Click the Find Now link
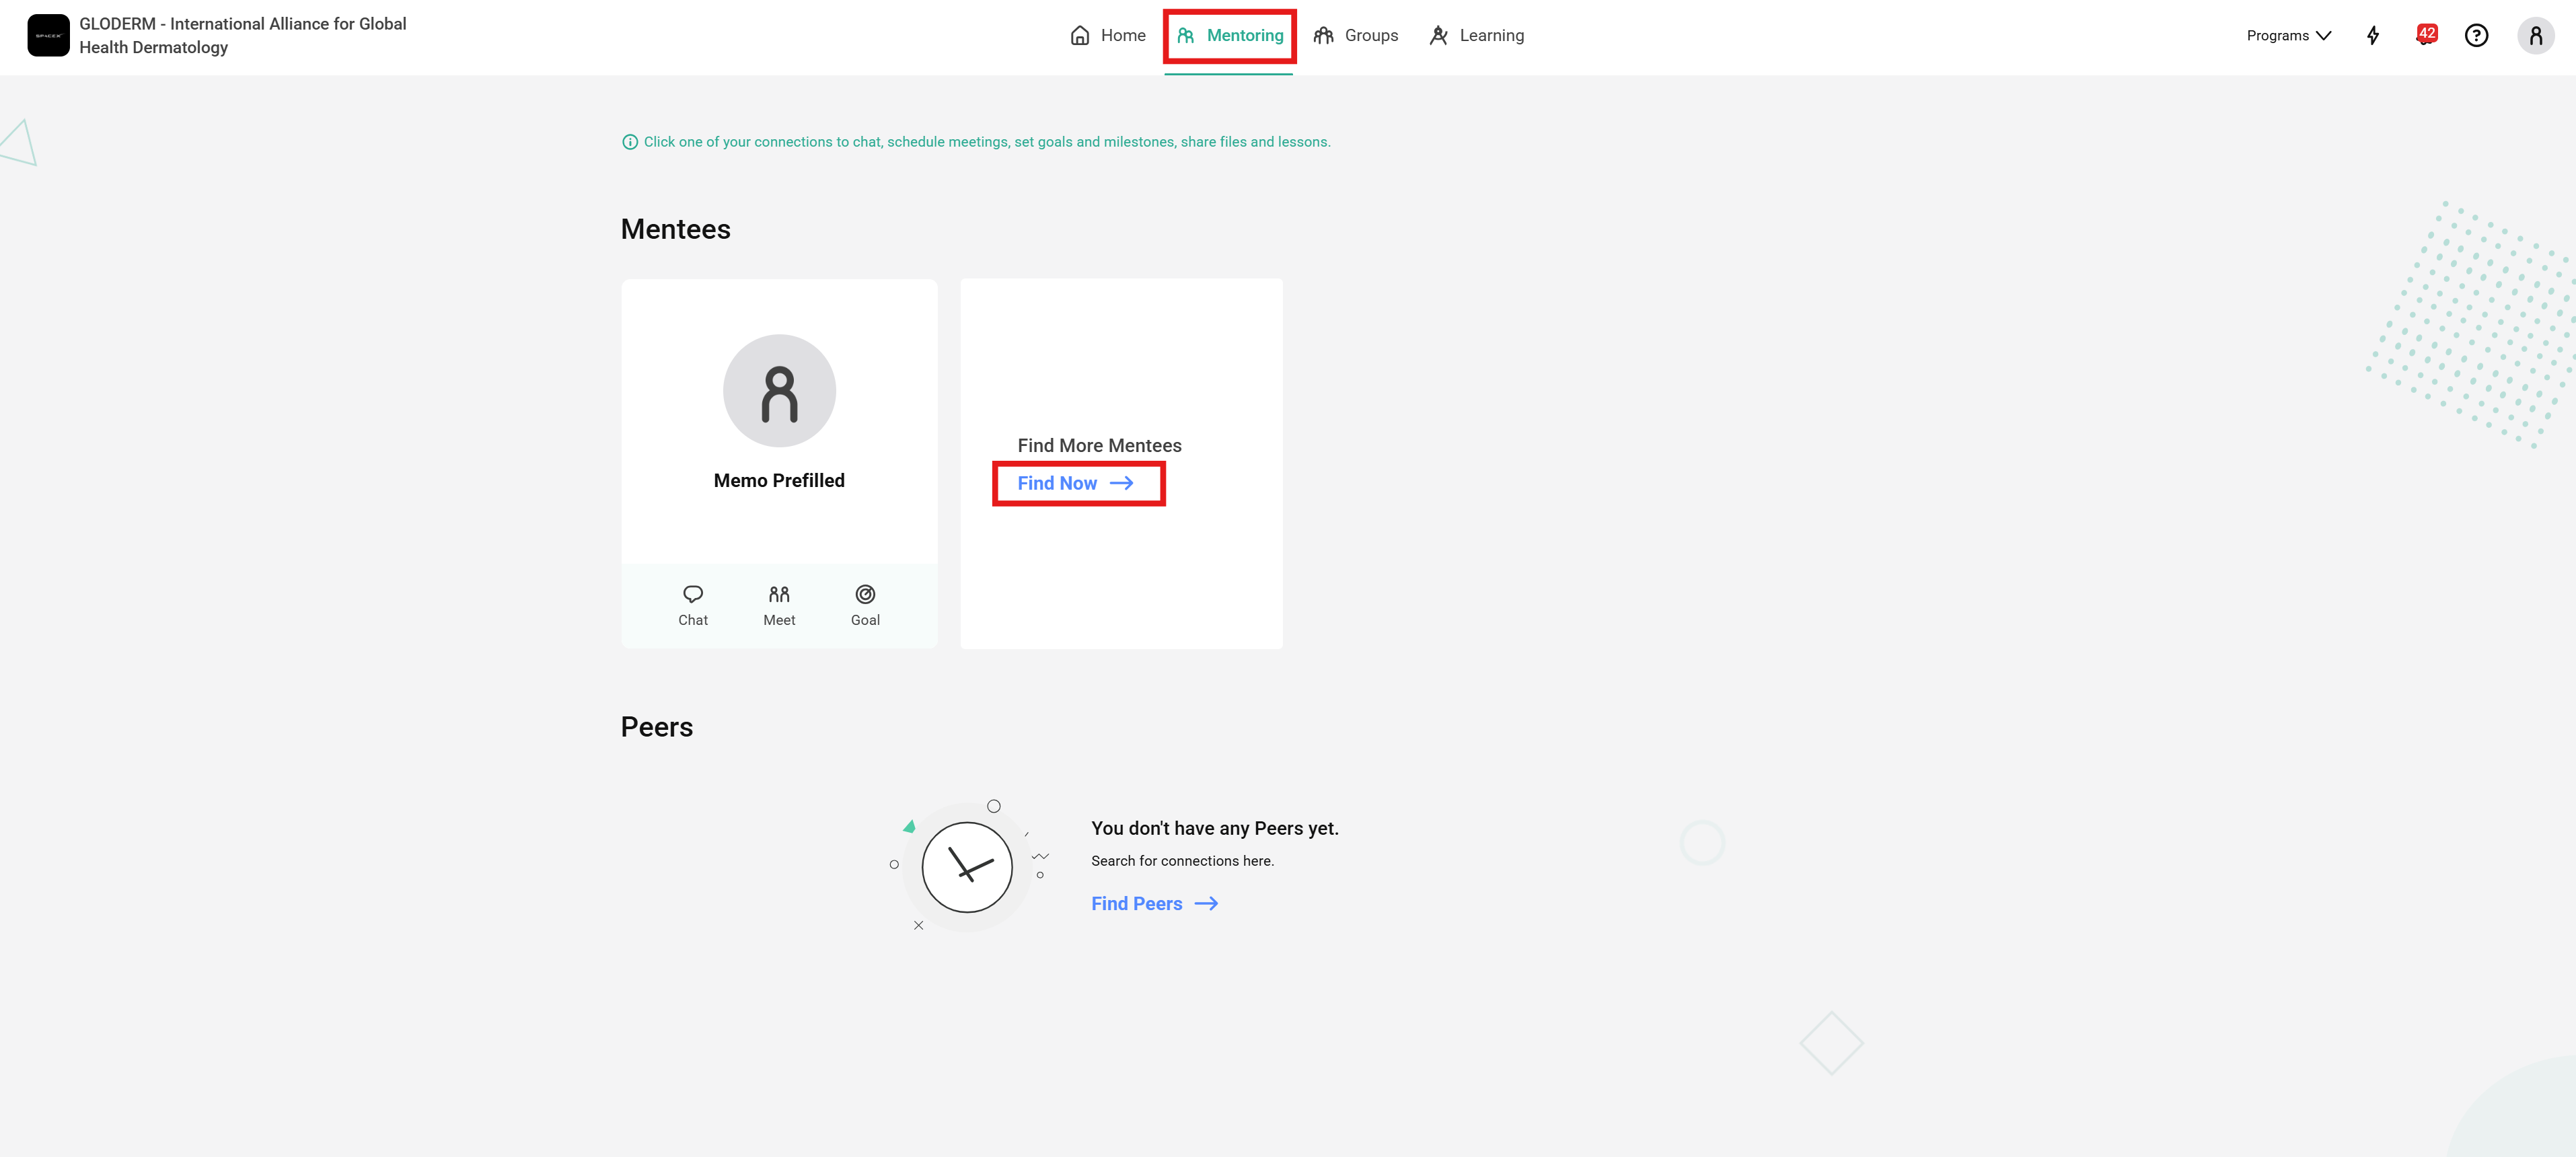 click(x=1076, y=484)
